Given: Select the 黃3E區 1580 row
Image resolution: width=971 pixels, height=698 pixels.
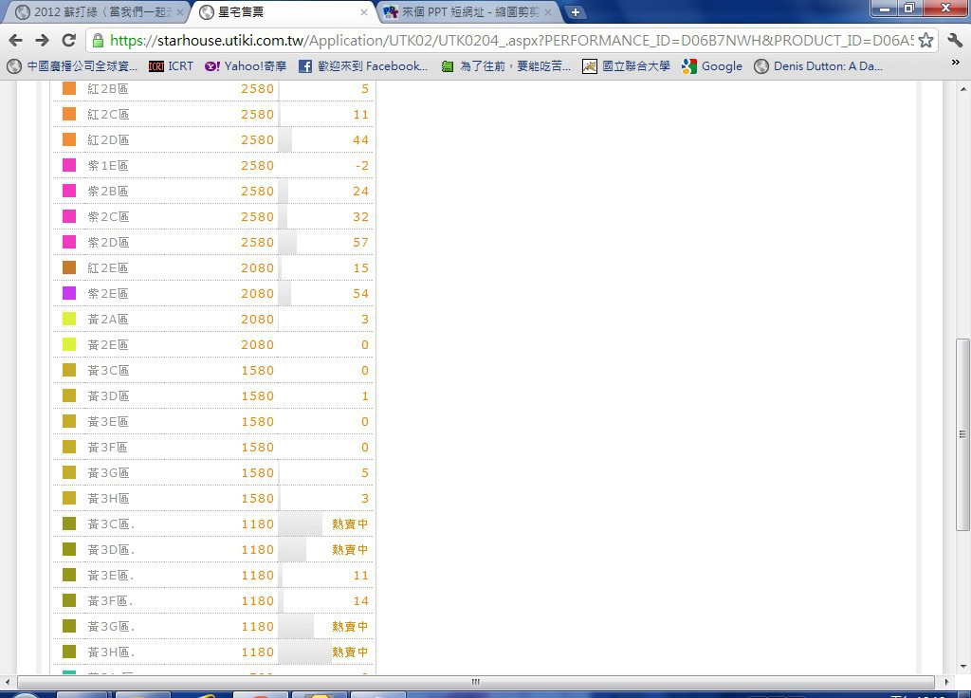Looking at the screenshot, I should point(213,421).
